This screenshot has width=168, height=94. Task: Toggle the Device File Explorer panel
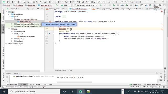[165, 74]
